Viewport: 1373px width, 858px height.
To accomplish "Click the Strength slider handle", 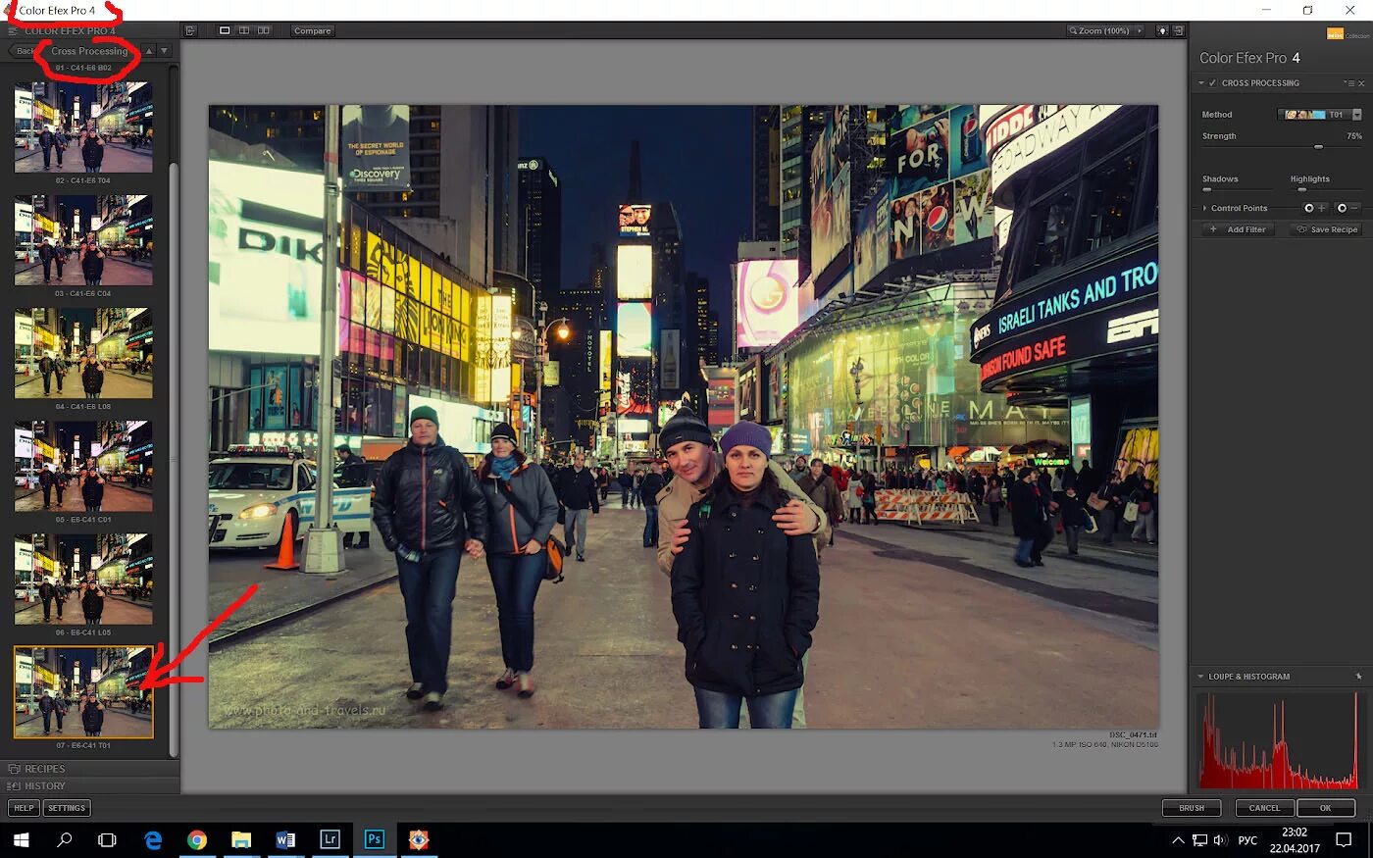I will click(x=1319, y=147).
